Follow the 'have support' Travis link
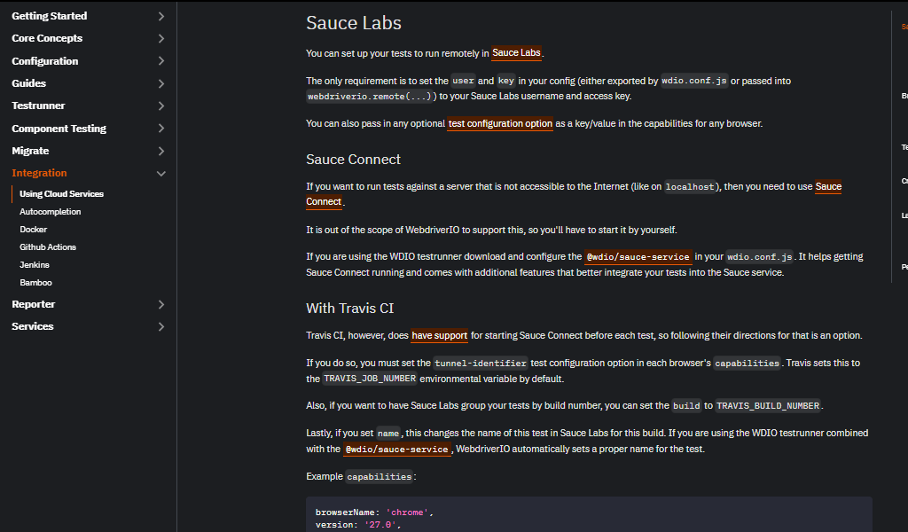Viewport: 908px width, 532px height. click(440, 336)
